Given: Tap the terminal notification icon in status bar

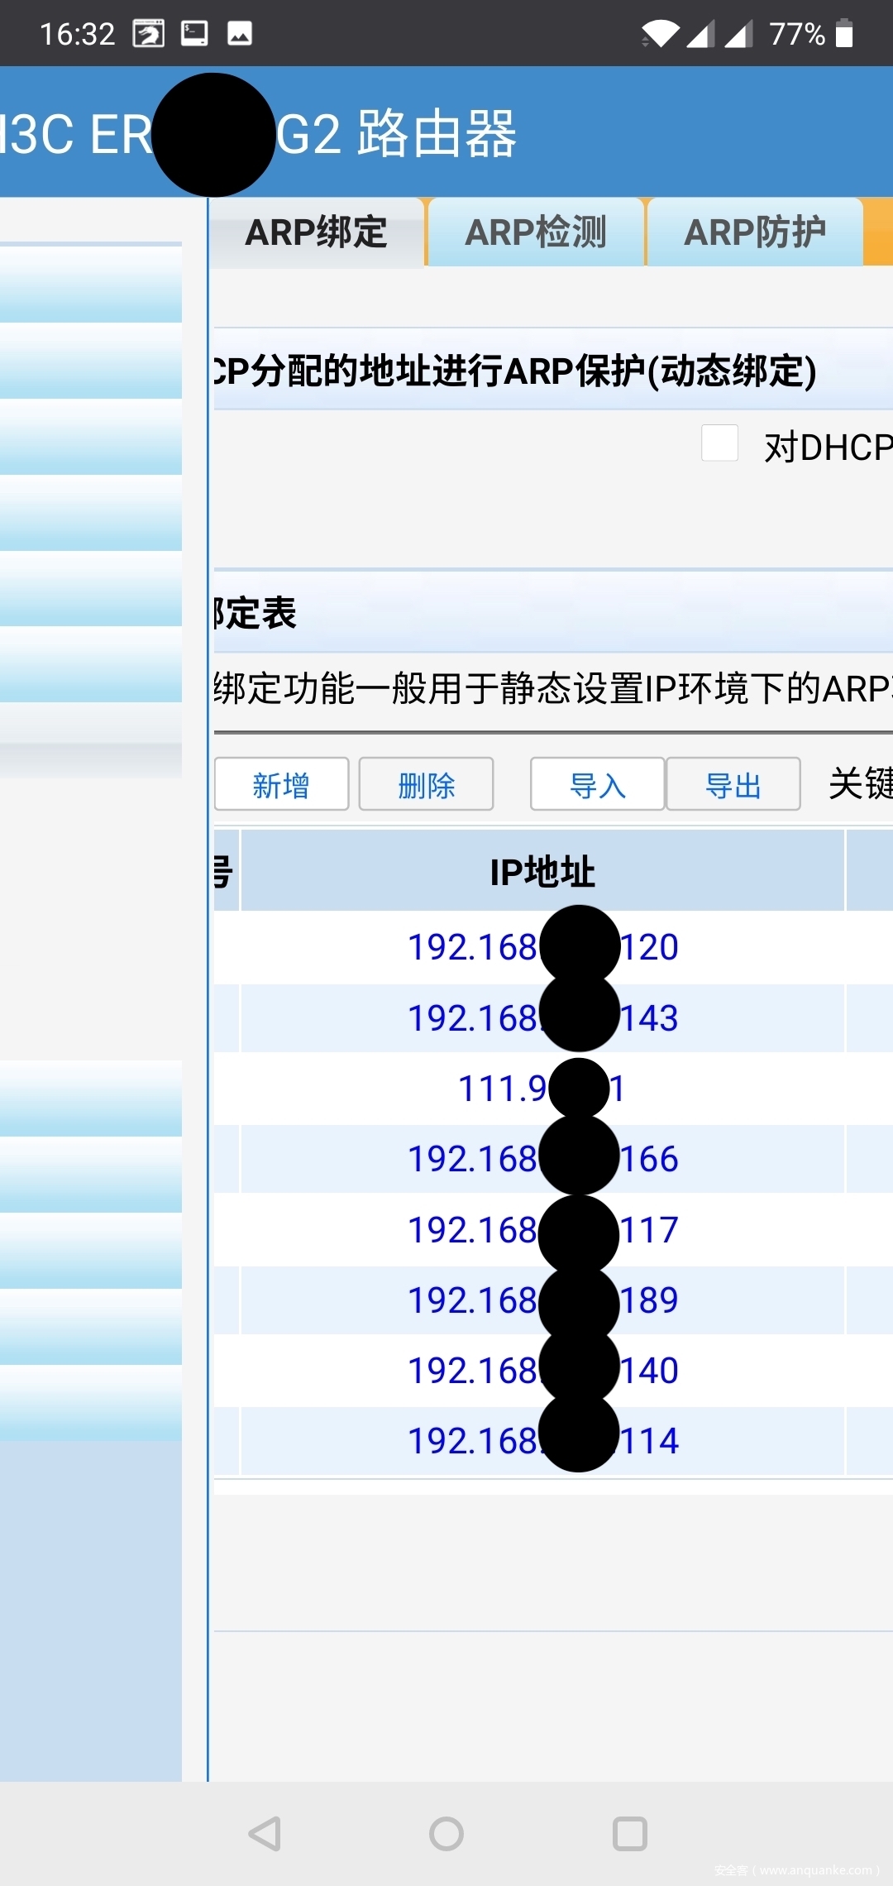Looking at the screenshot, I should [x=194, y=34].
